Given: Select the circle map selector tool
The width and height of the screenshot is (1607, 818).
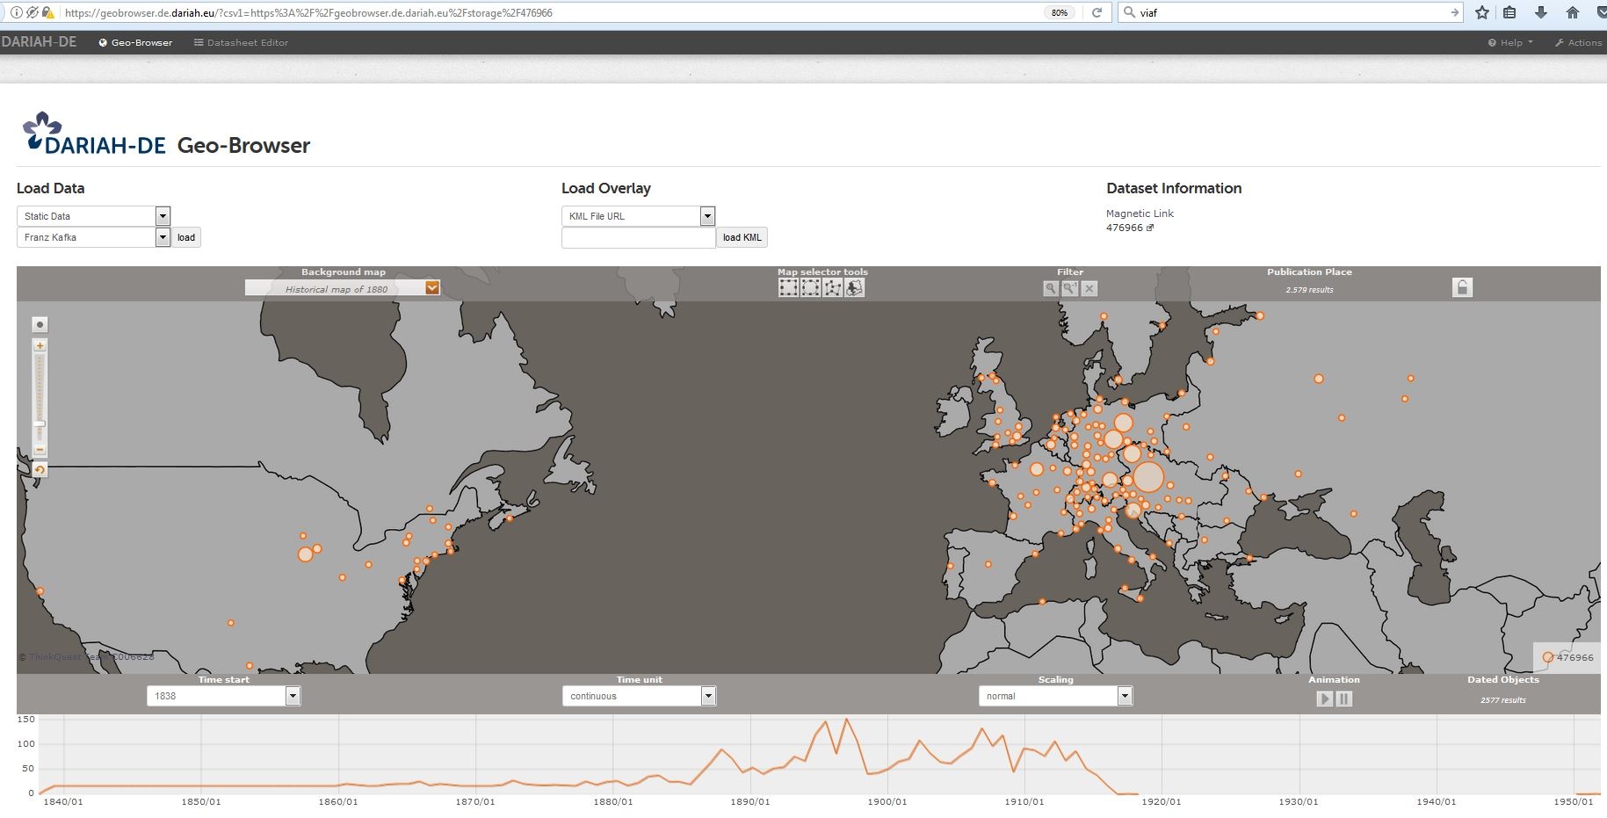Looking at the screenshot, I should pos(810,288).
